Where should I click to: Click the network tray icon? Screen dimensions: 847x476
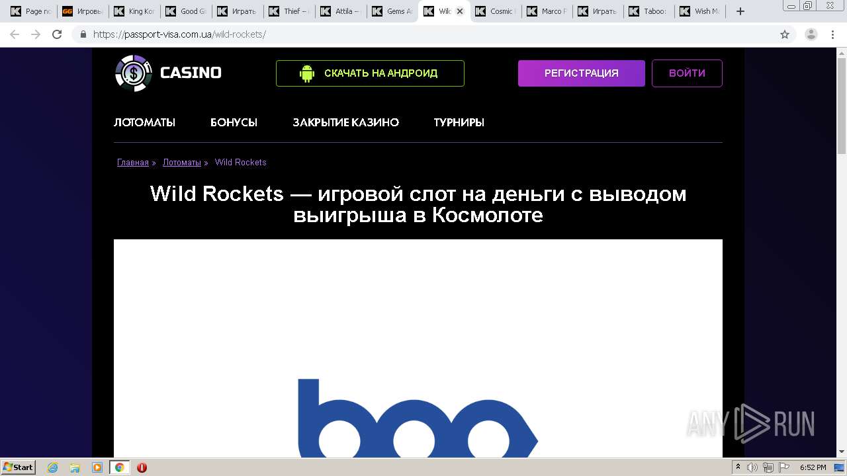coord(768,467)
